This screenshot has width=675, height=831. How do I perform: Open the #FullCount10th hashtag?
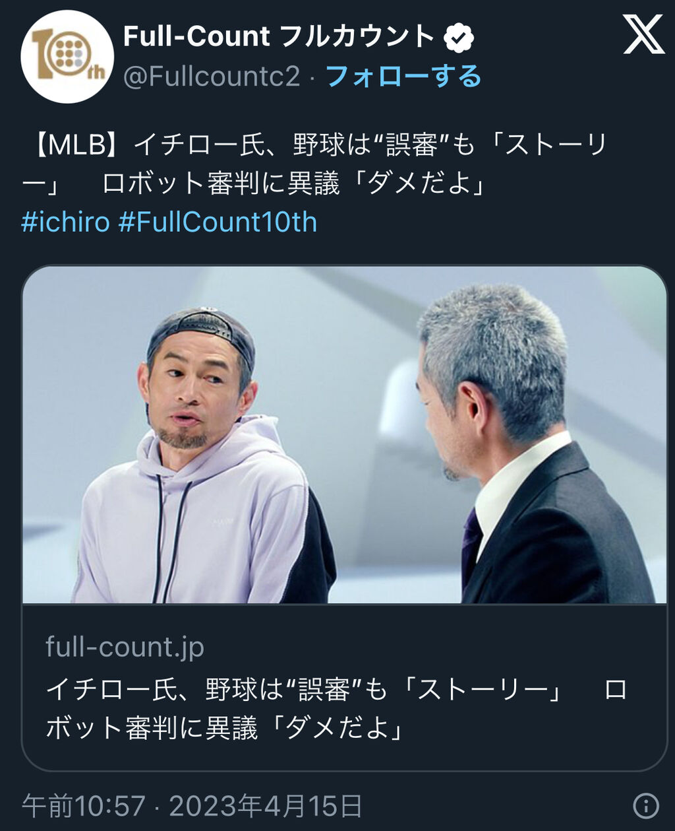(218, 222)
